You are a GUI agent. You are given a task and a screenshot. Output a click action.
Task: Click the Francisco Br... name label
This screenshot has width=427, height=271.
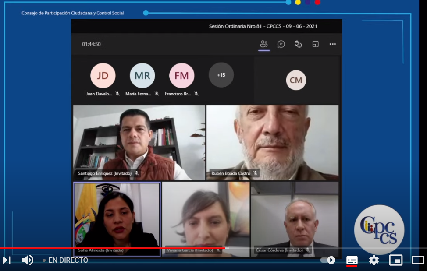178,94
